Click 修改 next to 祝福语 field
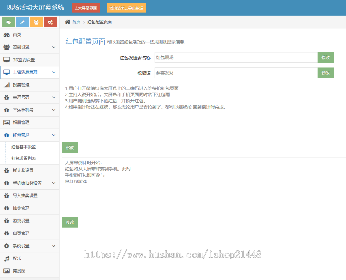 tap(326, 73)
